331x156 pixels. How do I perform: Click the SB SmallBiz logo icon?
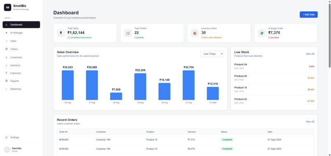click(x=7, y=7)
